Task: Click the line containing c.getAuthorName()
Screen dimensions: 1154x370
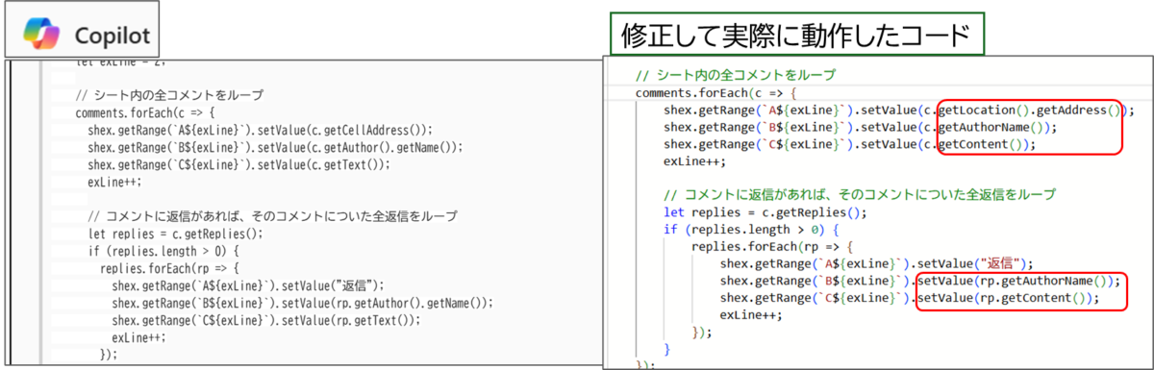Action: [861, 128]
